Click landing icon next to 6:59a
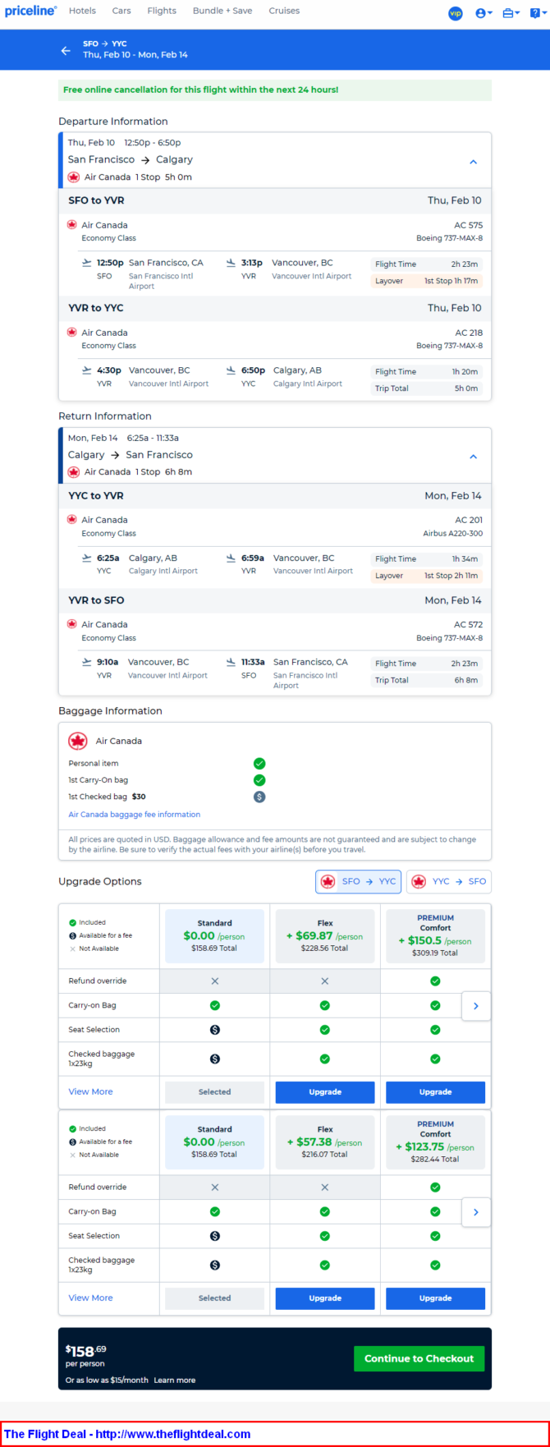Image resolution: width=550 pixels, height=1447 pixels. 231,558
